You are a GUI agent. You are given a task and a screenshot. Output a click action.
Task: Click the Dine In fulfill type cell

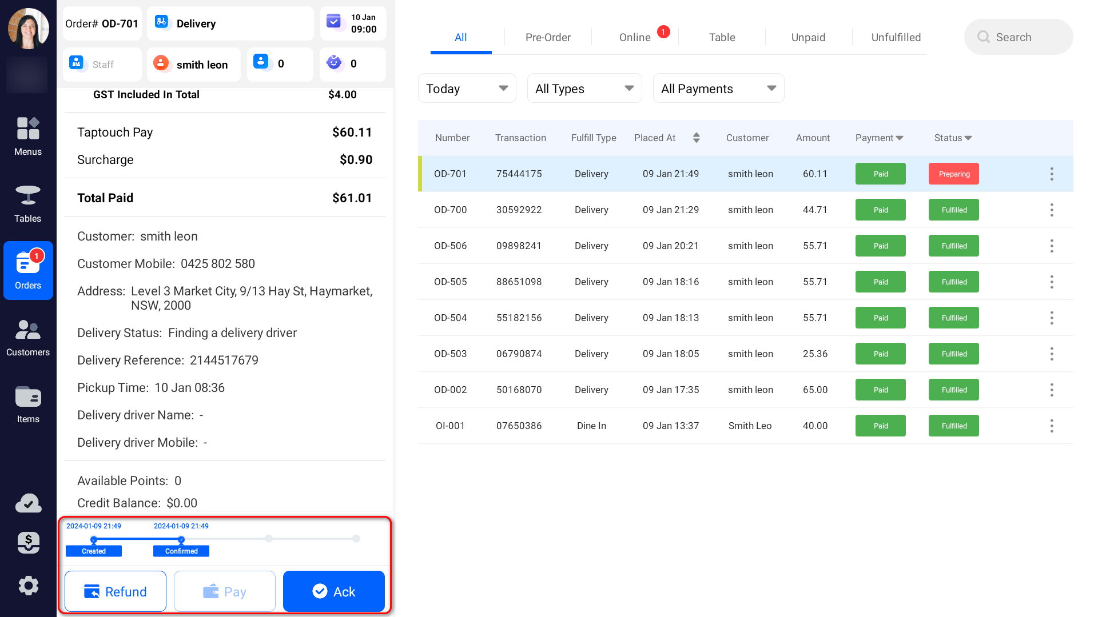pos(591,426)
